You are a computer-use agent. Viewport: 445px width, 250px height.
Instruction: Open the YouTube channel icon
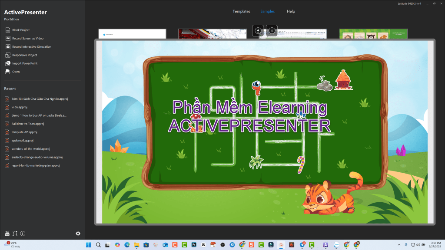click(7, 234)
